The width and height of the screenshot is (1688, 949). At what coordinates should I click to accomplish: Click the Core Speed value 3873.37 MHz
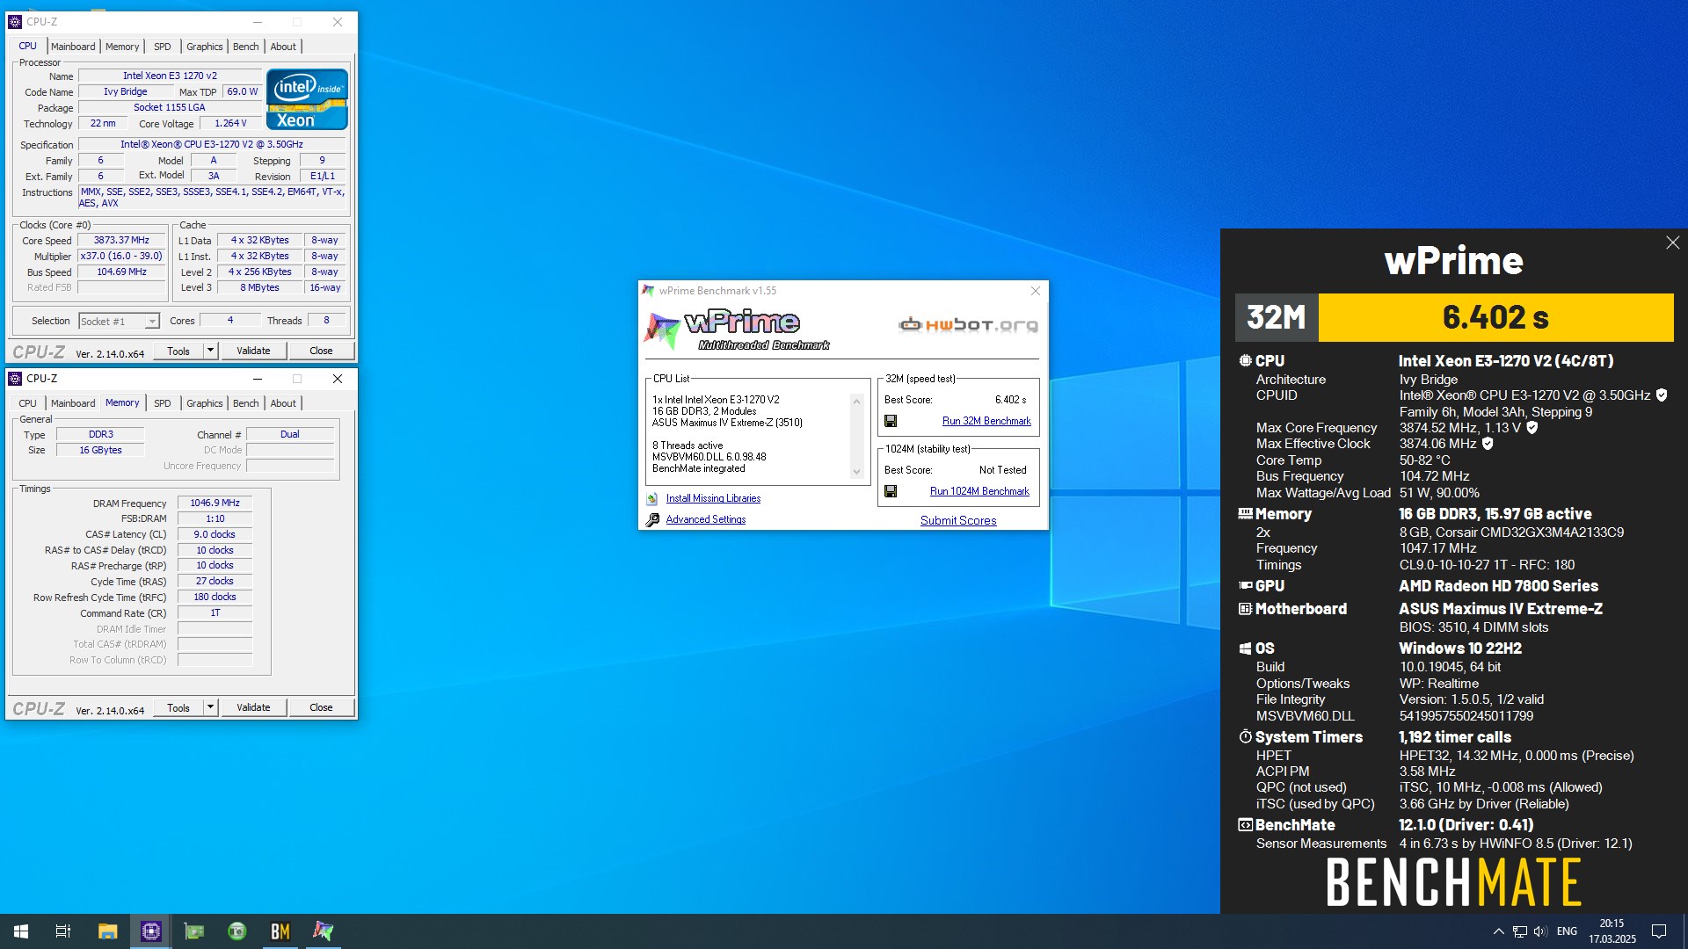coord(121,240)
